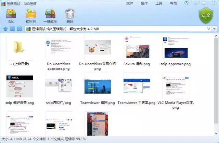Image resolution: width=219 pixels, height=143 pixels.
Task: Switch to list view icon
Action: 12,29
